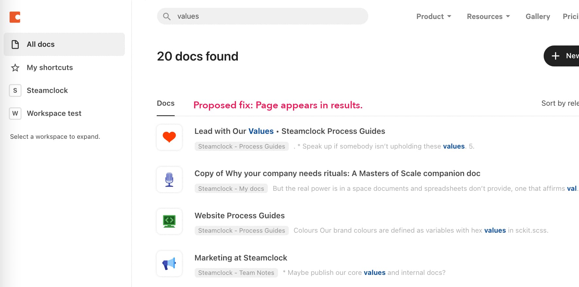Click the star icon beside My shortcuts
Screen dimensions: 579x287
[15, 68]
